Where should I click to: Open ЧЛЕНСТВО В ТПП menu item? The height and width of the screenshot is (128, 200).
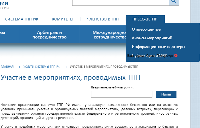(x=103, y=19)
